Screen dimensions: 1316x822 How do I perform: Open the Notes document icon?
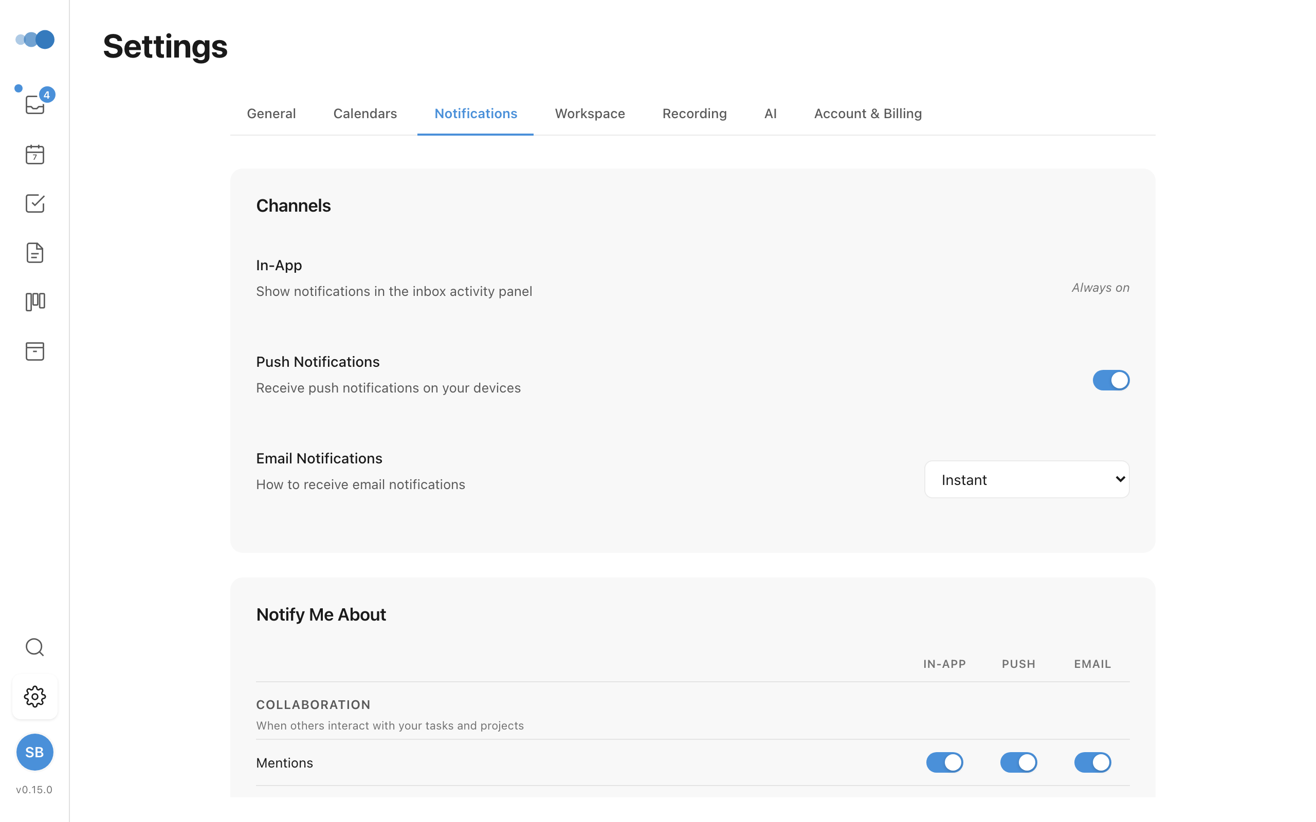35,252
